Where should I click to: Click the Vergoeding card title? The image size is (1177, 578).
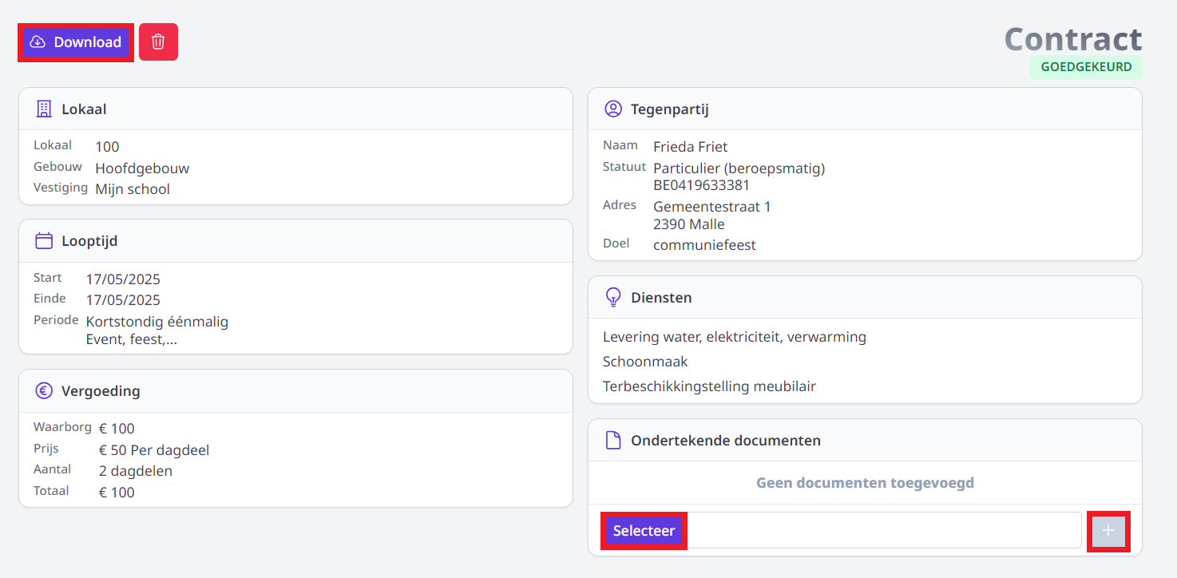(x=101, y=391)
